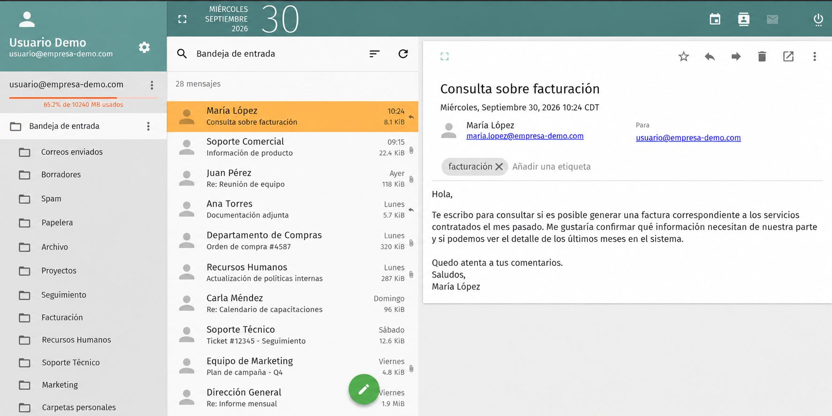Open the Facturación folder
Screen dimensions: 832x416
click(83, 318)
